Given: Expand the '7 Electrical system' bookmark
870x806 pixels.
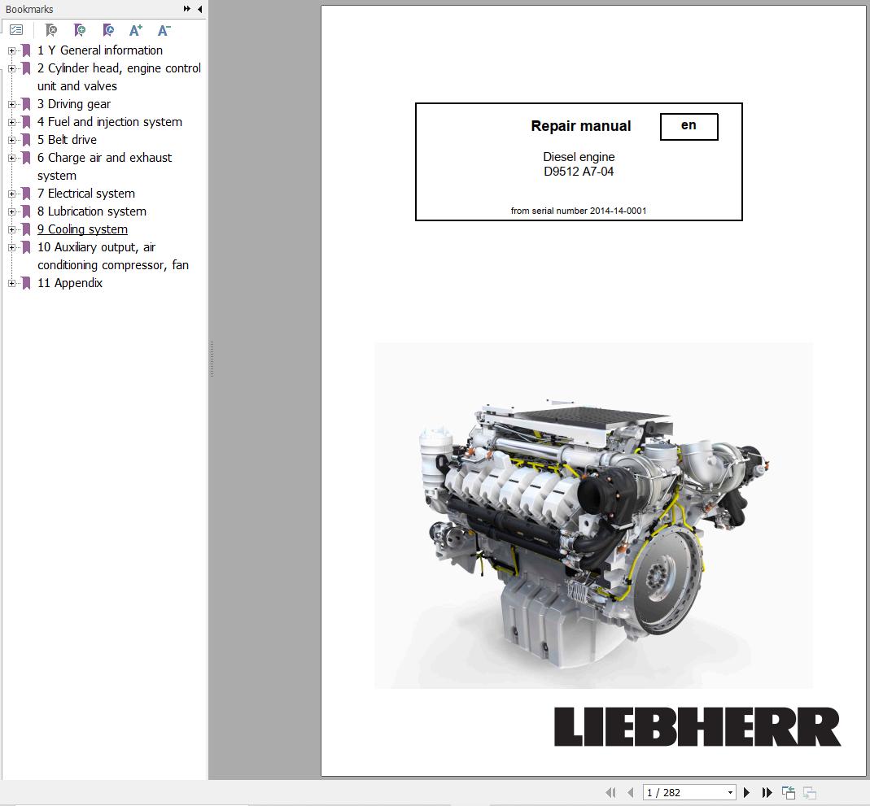Looking at the screenshot, I should point(11,194).
